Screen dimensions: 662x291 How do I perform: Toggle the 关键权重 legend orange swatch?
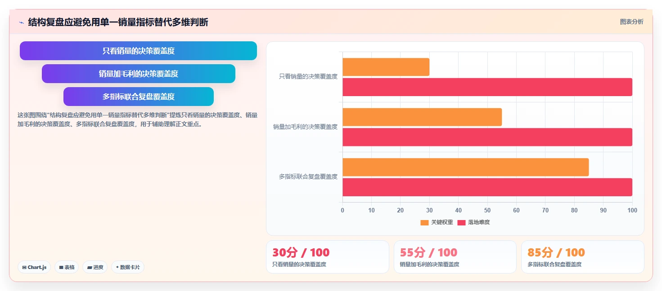coord(424,222)
